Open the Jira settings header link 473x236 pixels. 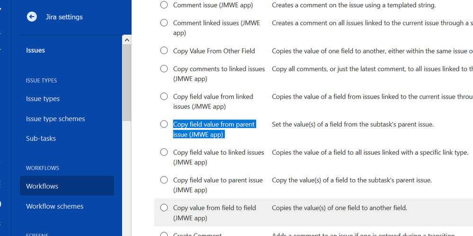tap(64, 17)
